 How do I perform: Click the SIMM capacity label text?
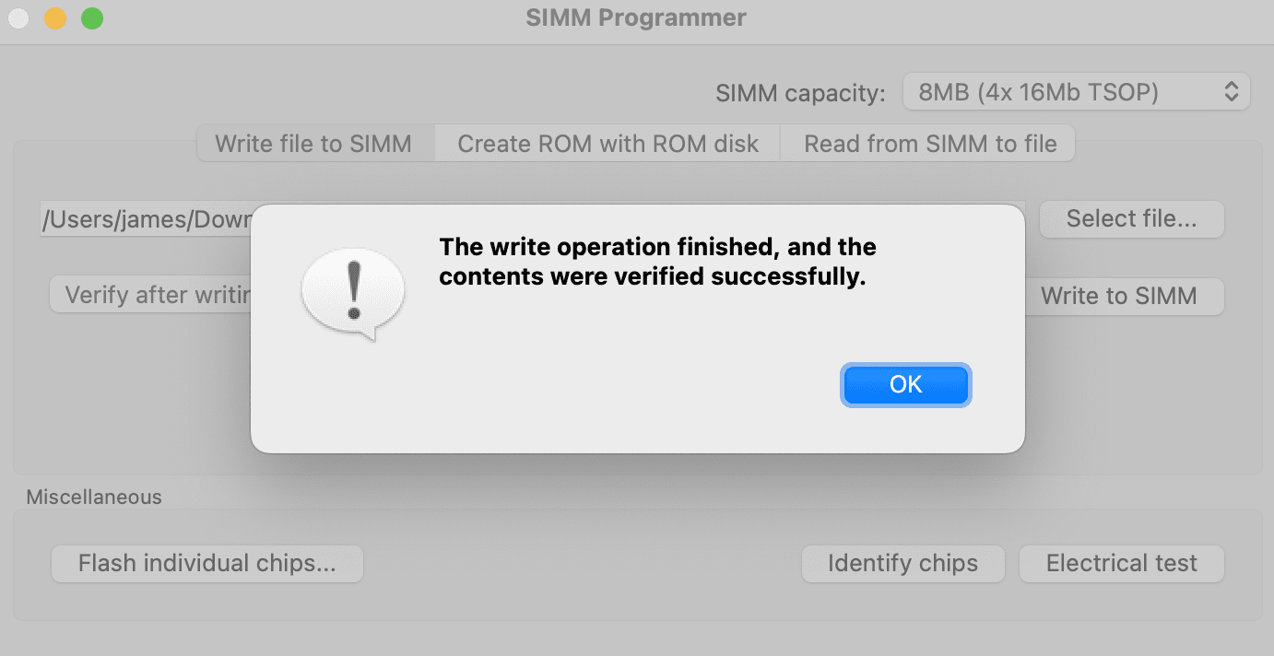[x=800, y=93]
